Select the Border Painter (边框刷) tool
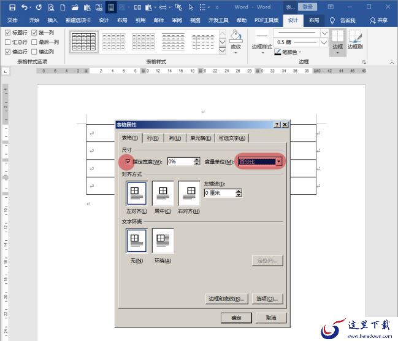Viewport: 398px width, 341px height. click(355, 39)
